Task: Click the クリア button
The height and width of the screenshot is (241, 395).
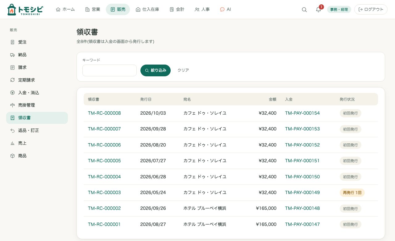Action: tap(183, 70)
